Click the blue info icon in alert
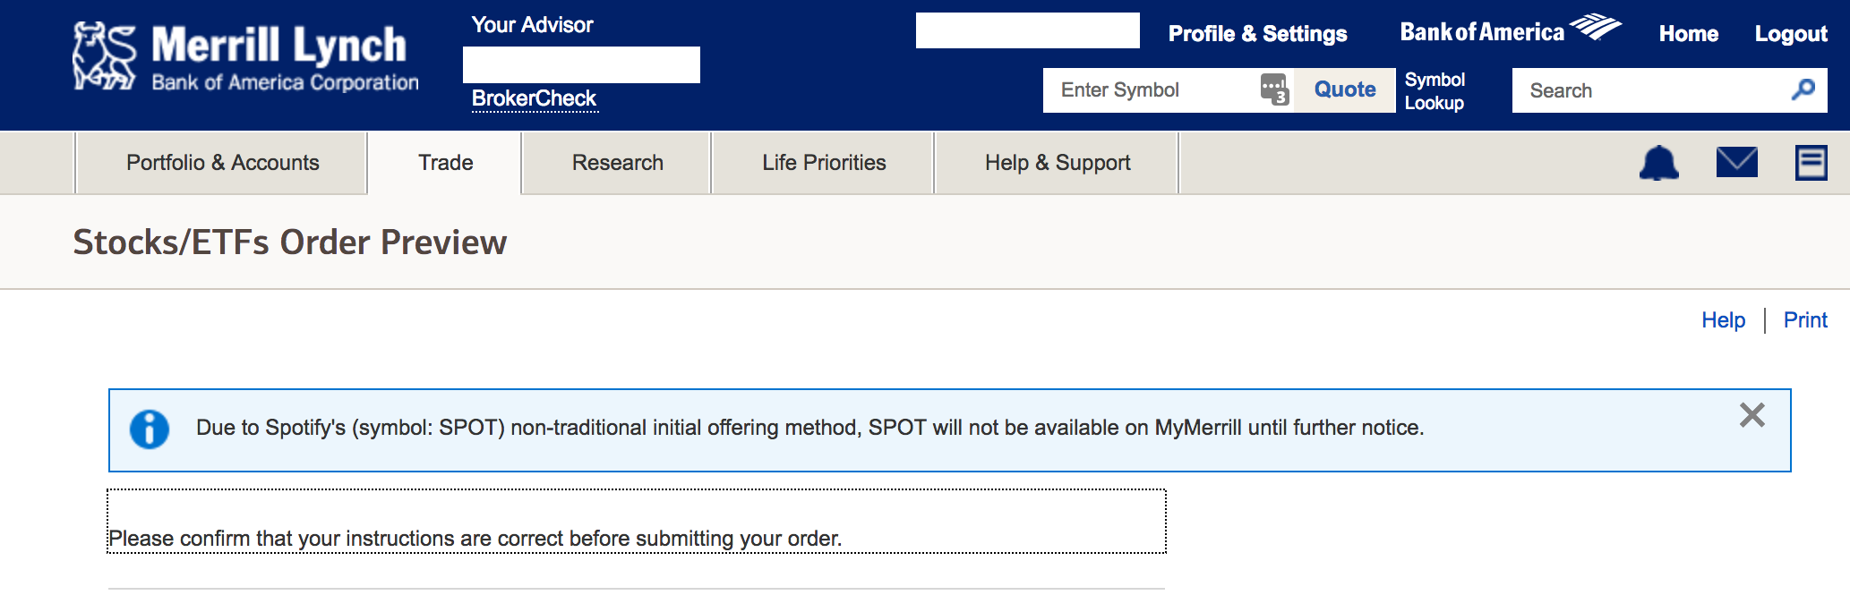Viewport: 1850px width, 612px height. coord(150,429)
